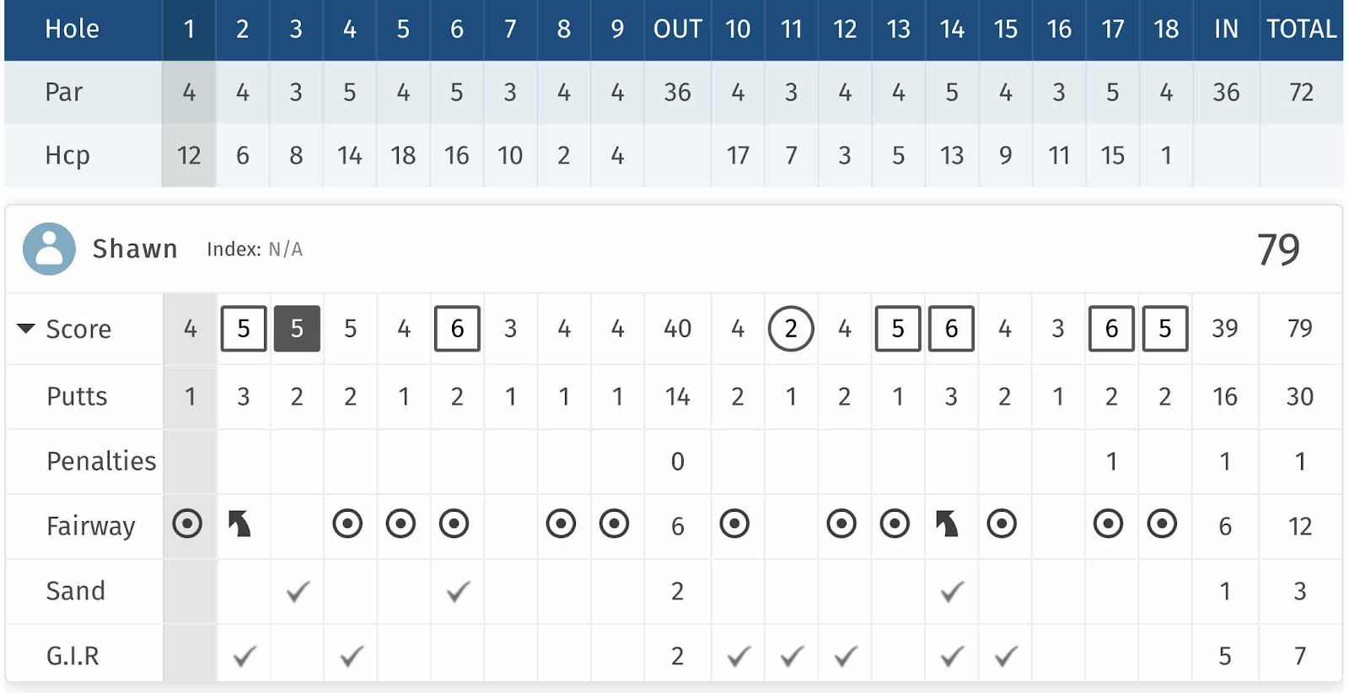1349x693 pixels.
Task: Click the filled double-bogey score on hole 3
Action: 297,328
